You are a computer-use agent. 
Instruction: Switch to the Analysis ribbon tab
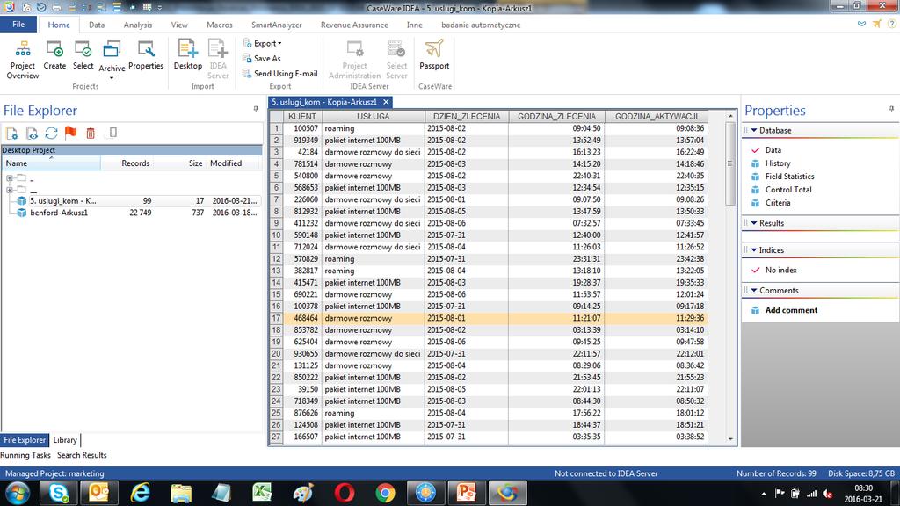click(x=138, y=25)
